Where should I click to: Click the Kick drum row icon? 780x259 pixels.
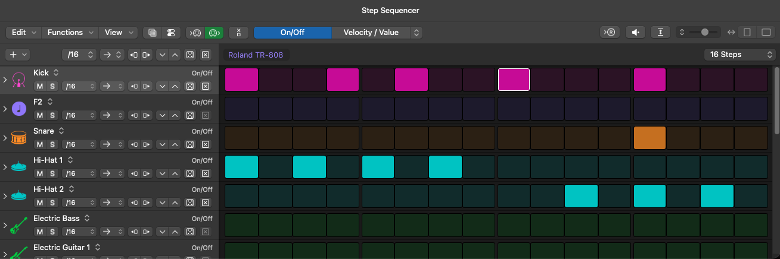point(20,80)
